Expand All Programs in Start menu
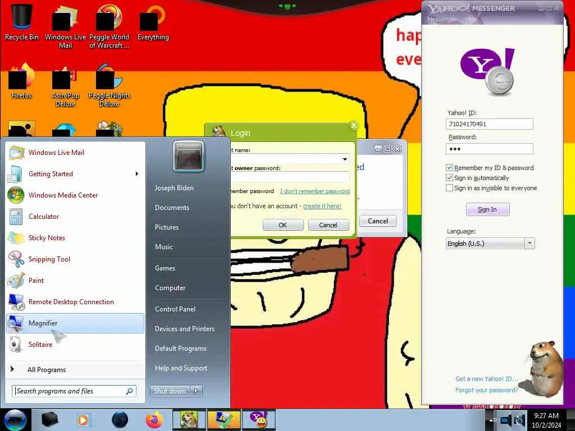 pos(47,370)
